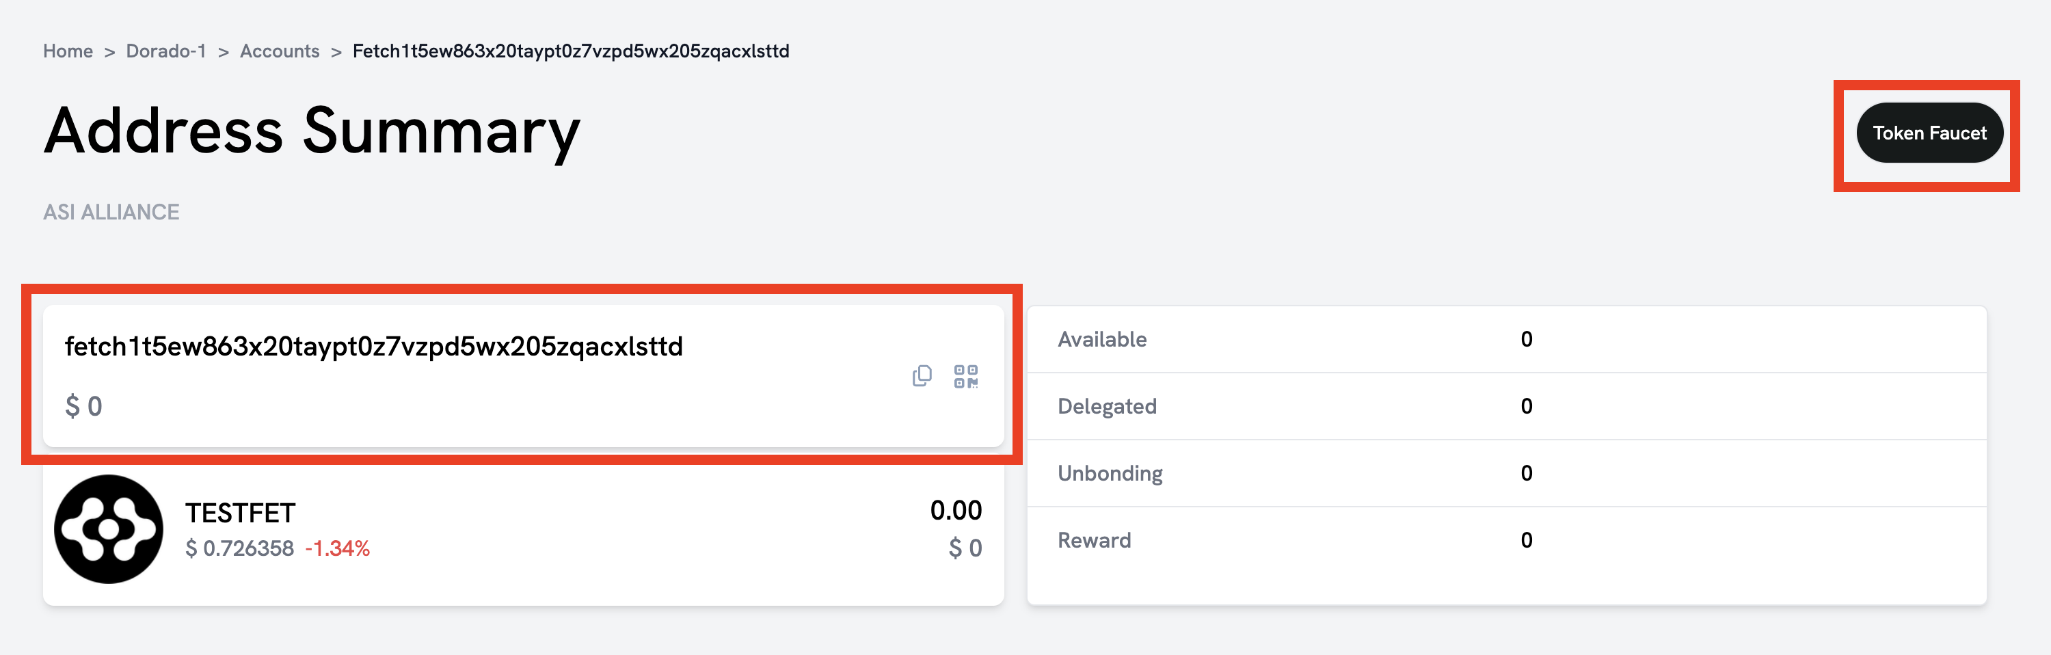
Task: Open the Token Faucet
Action: [1929, 133]
